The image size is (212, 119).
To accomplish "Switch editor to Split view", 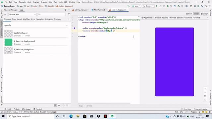I will 196,14.
